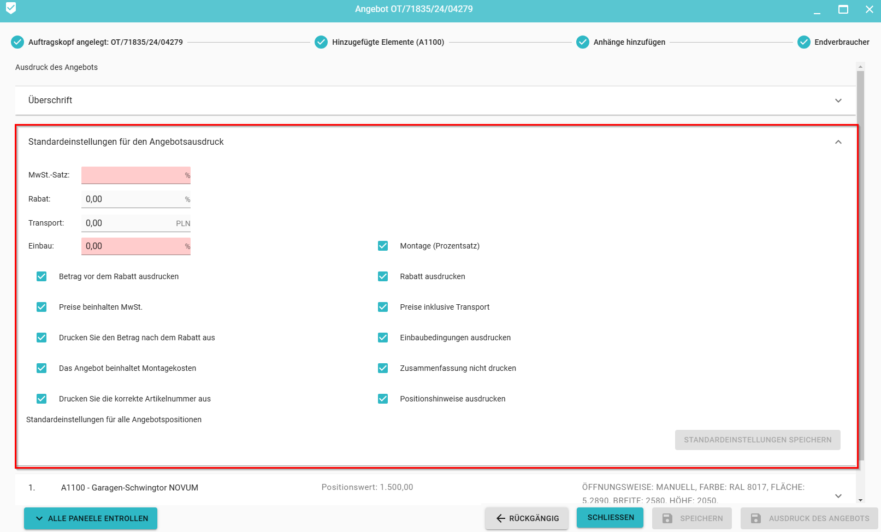
Task: Click the Endverbraucher step checkmark icon
Action: point(803,42)
